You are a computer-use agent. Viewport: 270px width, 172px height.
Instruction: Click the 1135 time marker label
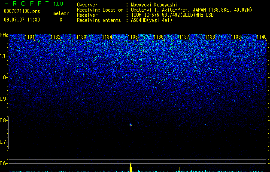point(133,37)
